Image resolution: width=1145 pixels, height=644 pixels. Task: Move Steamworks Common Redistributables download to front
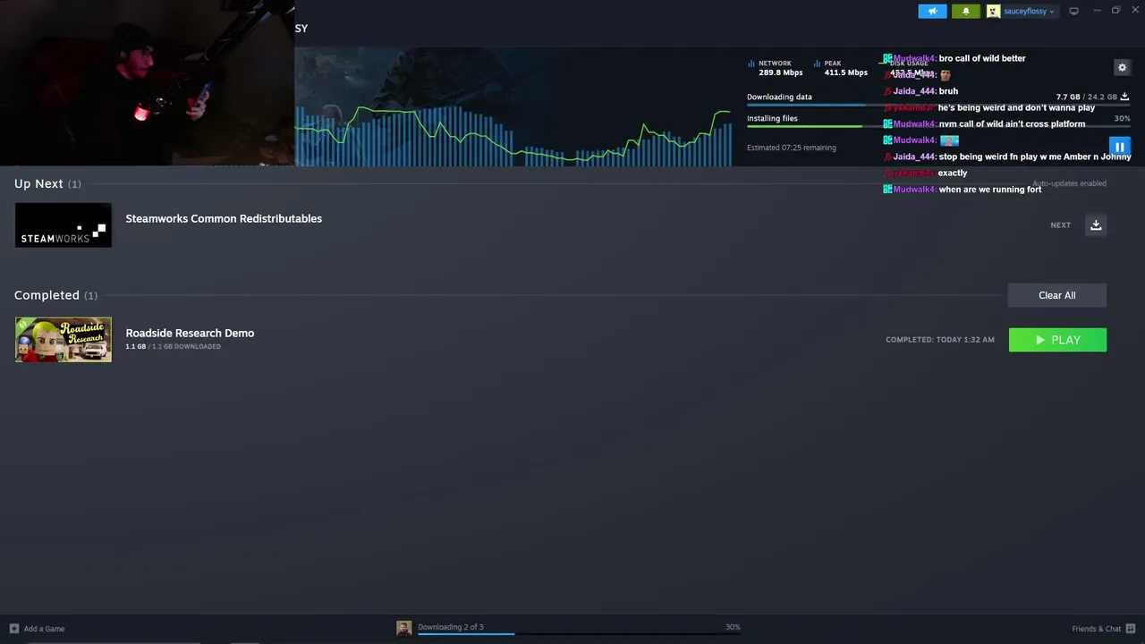click(1096, 225)
